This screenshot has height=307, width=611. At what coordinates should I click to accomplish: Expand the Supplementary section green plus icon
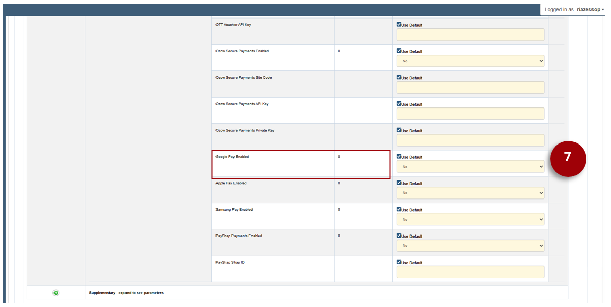point(56,293)
